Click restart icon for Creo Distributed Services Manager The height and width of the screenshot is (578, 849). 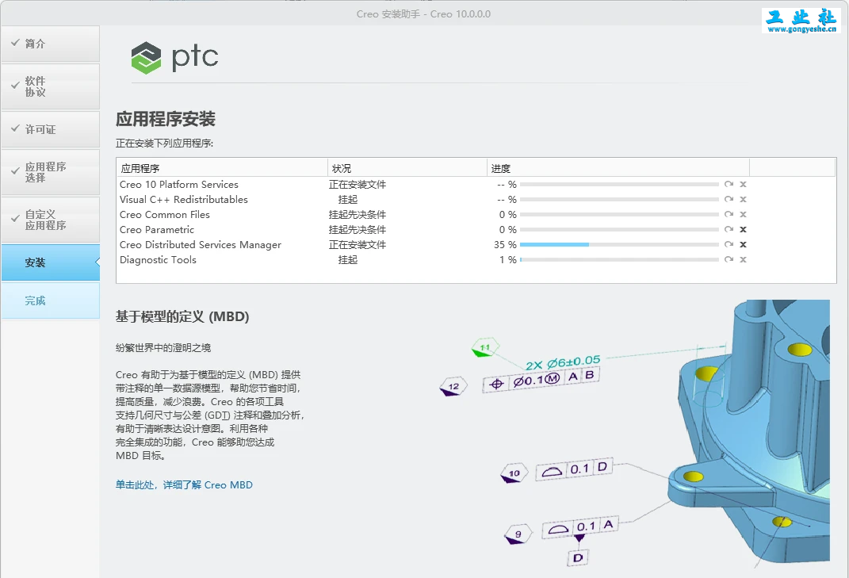[x=729, y=244]
